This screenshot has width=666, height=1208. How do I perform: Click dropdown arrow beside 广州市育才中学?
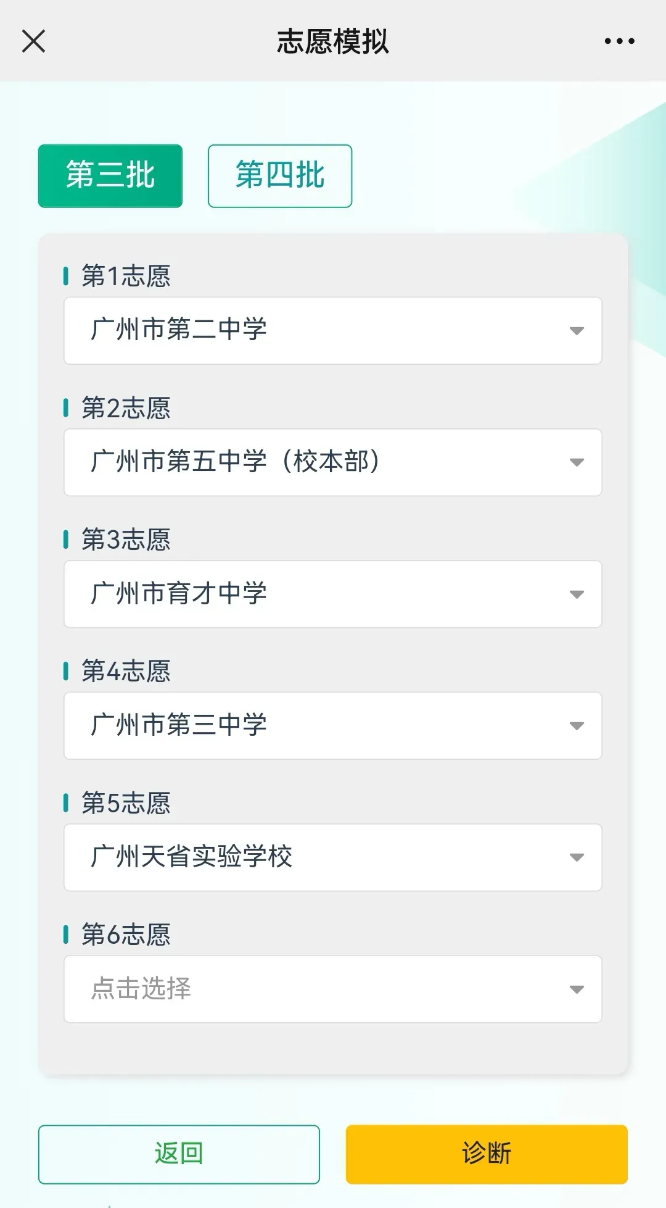[577, 594]
